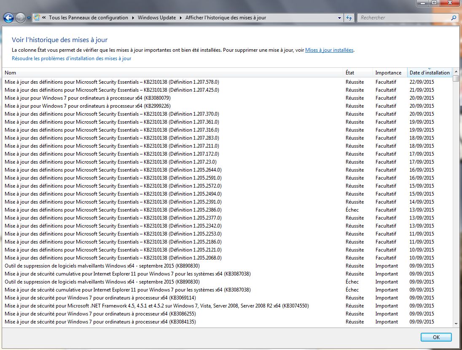Screen dimensions: 462x350
Task: Navigate to Windows Update breadcrumb
Action: click(x=156, y=18)
